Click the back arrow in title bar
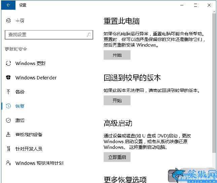The width and height of the screenshot is (217, 183). click(8, 5)
